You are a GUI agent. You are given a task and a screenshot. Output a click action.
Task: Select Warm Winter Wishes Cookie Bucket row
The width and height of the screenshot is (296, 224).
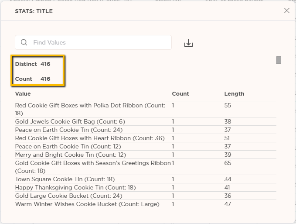146,204
